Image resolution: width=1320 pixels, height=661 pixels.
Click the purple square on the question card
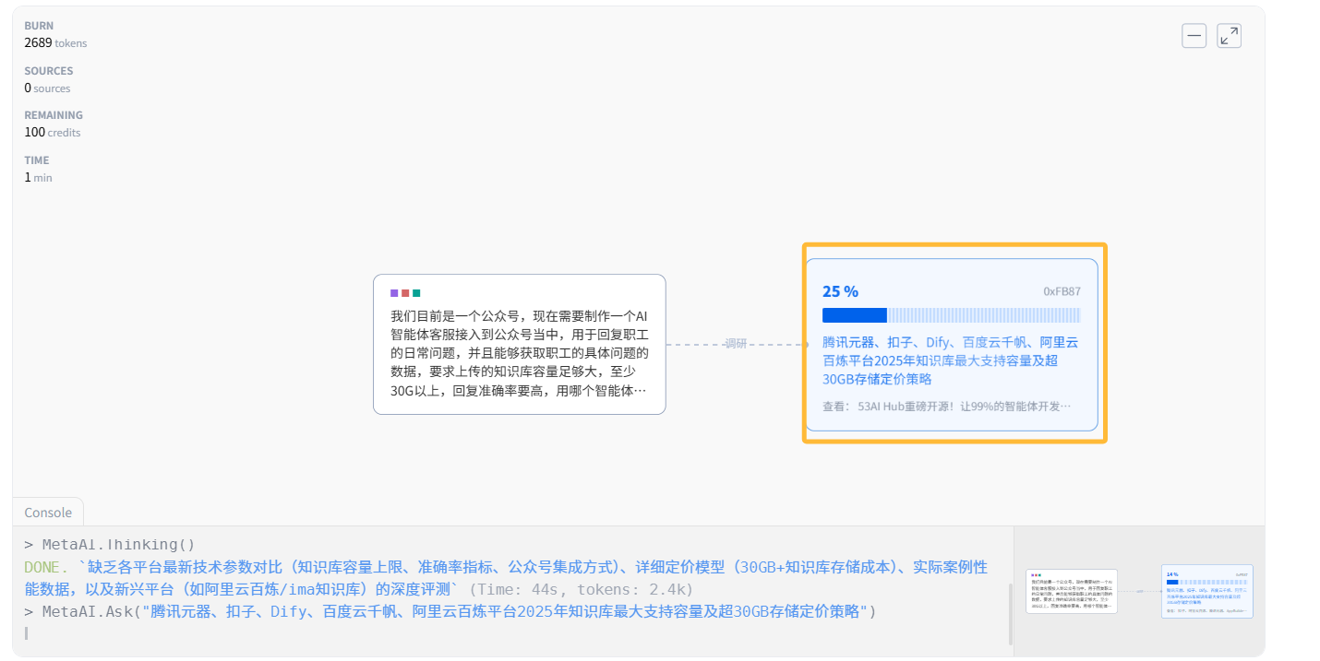394,293
